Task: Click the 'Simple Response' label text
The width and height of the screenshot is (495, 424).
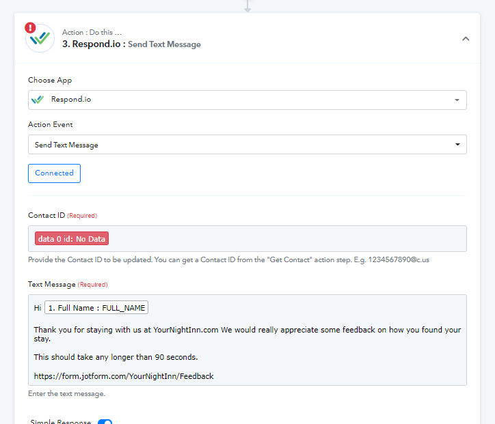Action: [x=60, y=422]
